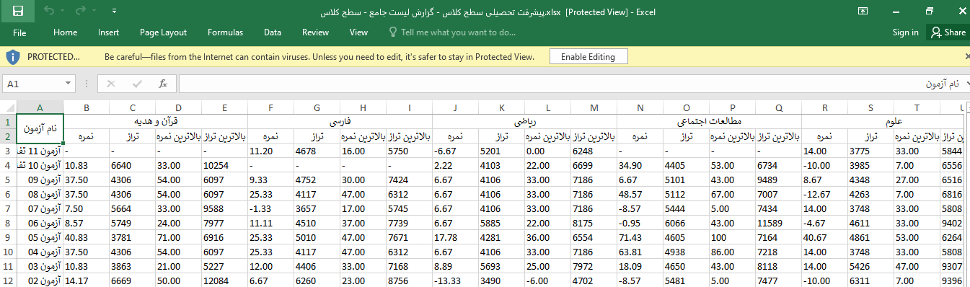Click the Sign in link
Image resolution: width=970 pixels, height=287 pixels.
point(905,32)
